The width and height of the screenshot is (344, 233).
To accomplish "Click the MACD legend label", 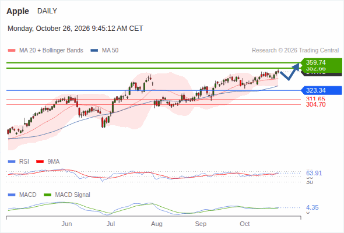I will 27,195.
